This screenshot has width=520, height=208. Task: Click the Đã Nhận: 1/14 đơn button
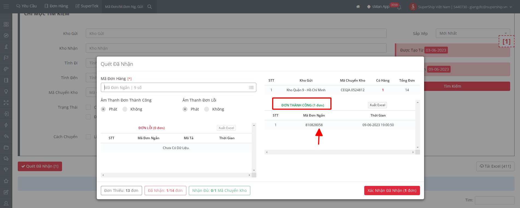click(x=165, y=191)
